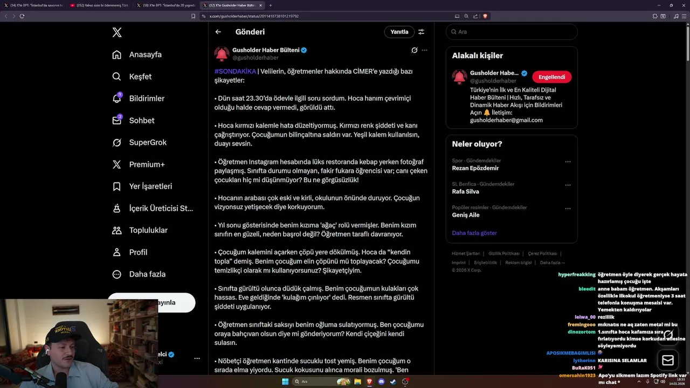Image resolution: width=690 pixels, height=388 pixels.
Task: Click Gusholder Haber Bülteni post avatar
Action: point(222,54)
